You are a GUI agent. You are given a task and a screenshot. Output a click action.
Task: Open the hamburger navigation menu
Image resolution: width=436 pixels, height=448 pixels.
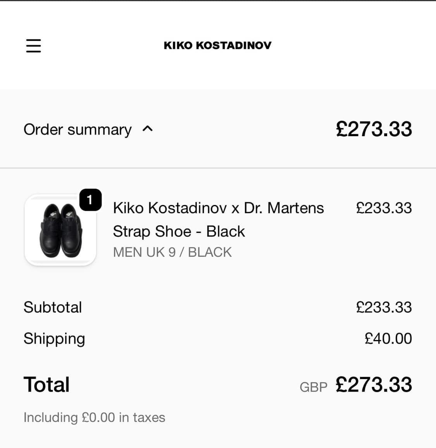[33, 45]
